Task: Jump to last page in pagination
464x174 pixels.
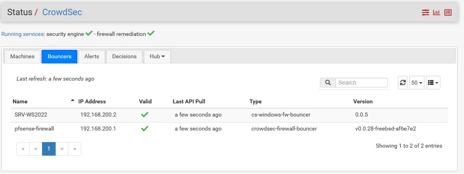Action: (x=74, y=149)
